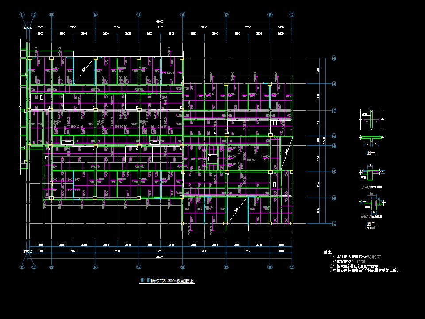Click grid bubble 14 along the top row
The height and width of the screenshot is (319, 425).
click(x=95, y=15)
